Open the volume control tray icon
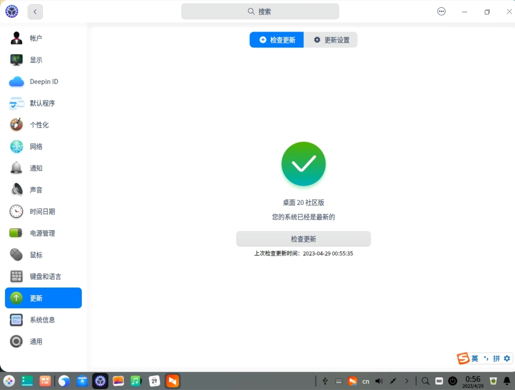The height and width of the screenshot is (390, 515). point(379,381)
